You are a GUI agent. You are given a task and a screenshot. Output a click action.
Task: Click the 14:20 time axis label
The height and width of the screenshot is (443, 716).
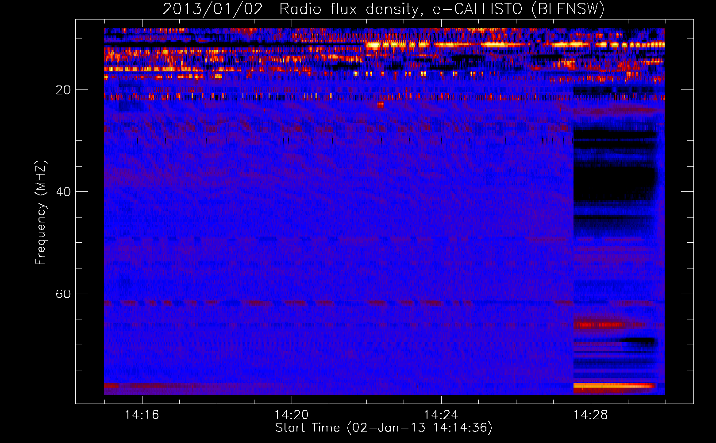click(x=291, y=415)
